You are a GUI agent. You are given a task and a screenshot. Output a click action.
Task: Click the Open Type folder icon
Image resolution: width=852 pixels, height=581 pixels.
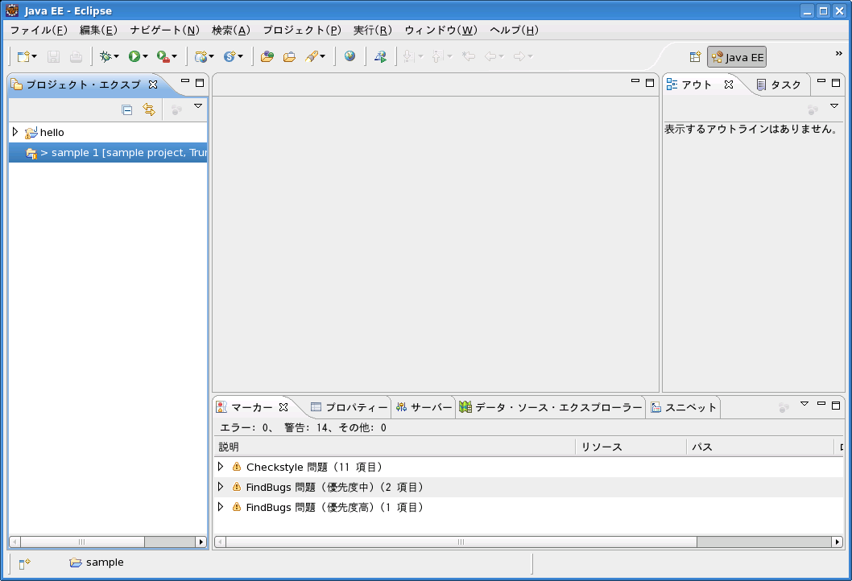coord(267,56)
